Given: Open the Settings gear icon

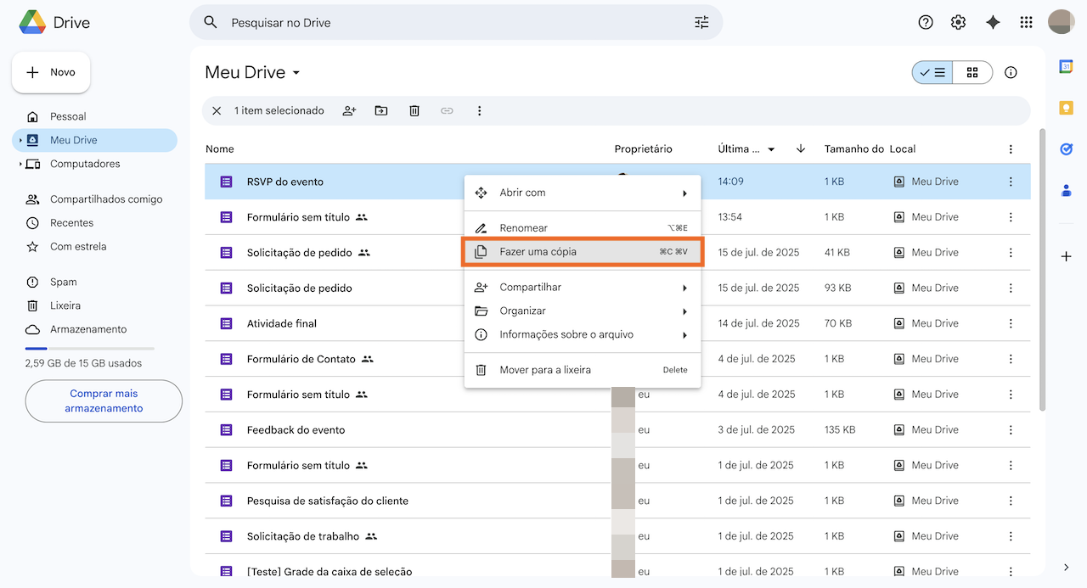Looking at the screenshot, I should [x=958, y=23].
